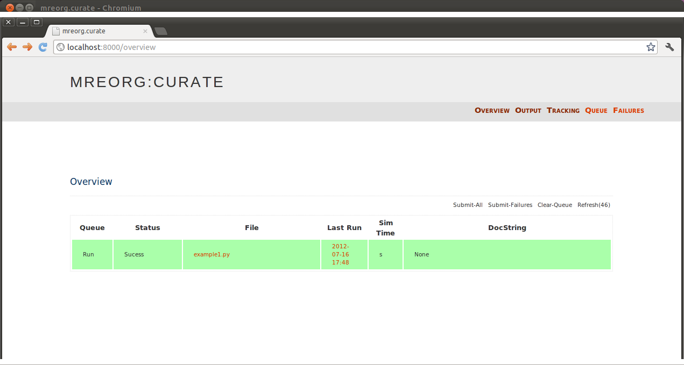Open the Tracking navigation link
This screenshot has width=684, height=365.
(x=563, y=110)
